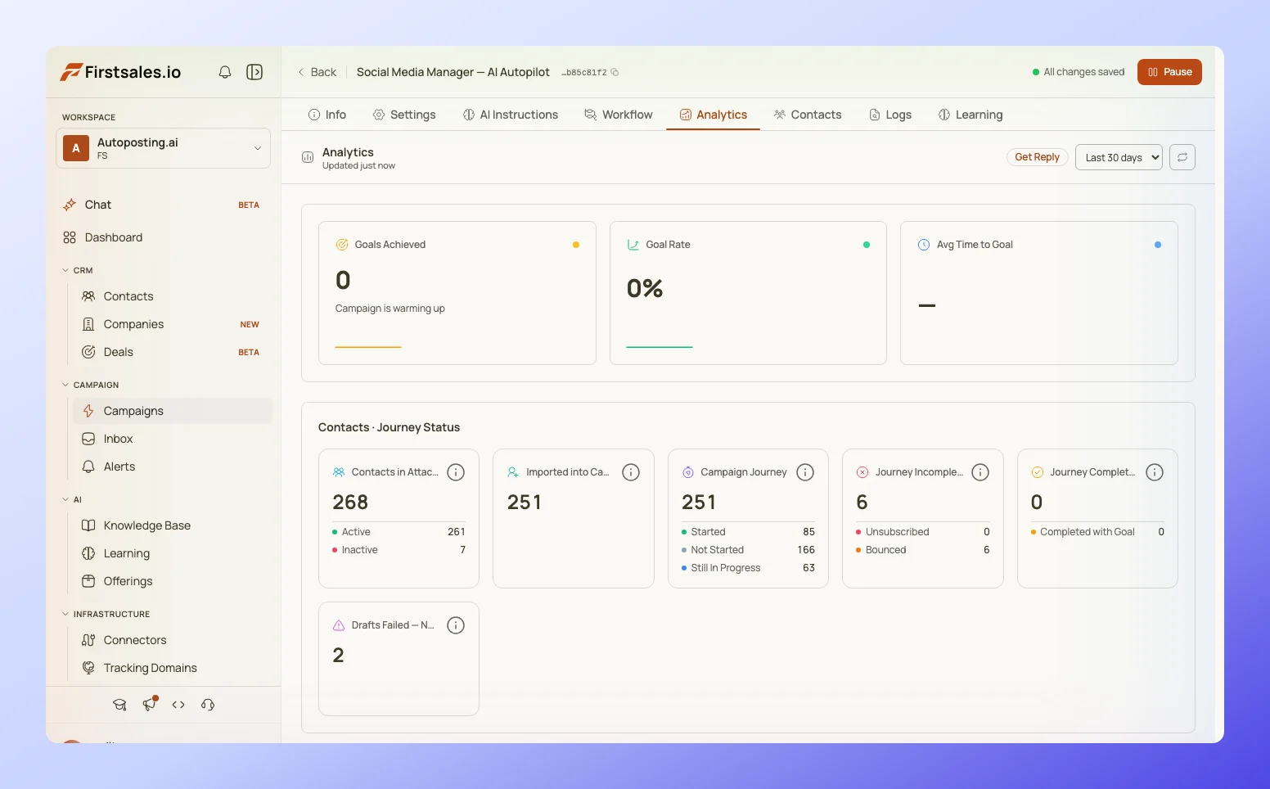Show info for Contacts in Attac... card
Image resolution: width=1270 pixels, height=789 pixels.
tap(456, 472)
